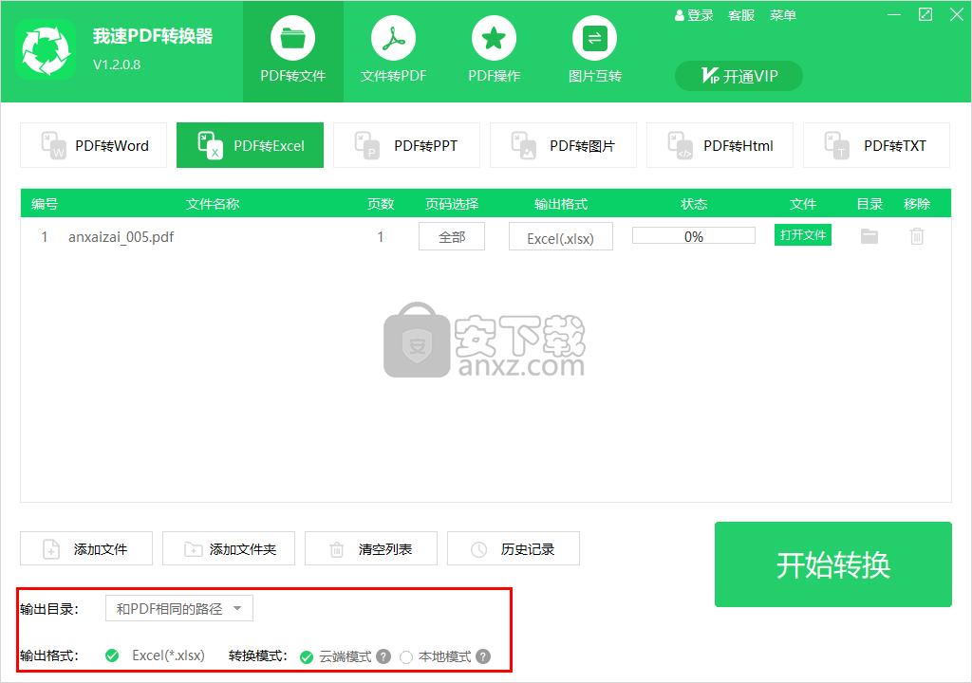The image size is (972, 683).
Task: Select 云端模式 conversion mode
Action: tap(307, 657)
